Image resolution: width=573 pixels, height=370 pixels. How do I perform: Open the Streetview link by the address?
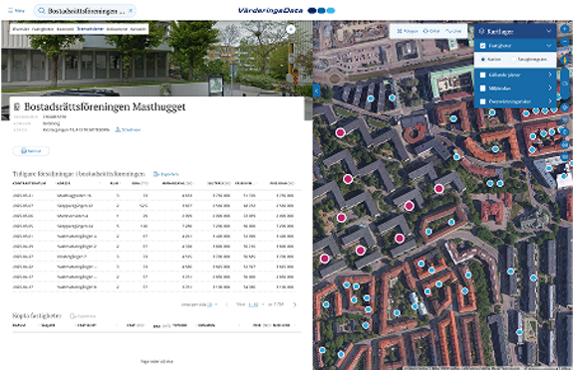tap(128, 130)
